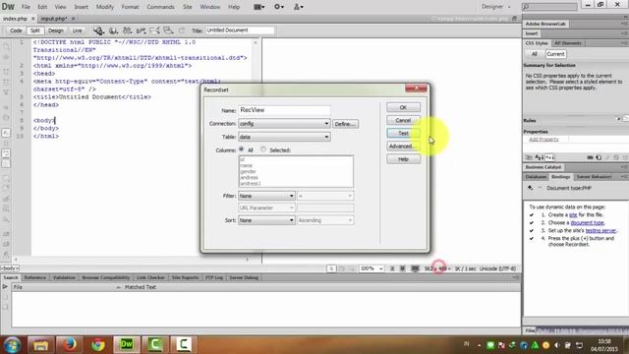The image size is (629, 354).
Task: Click the Recordset Name input field
Action: (x=284, y=110)
